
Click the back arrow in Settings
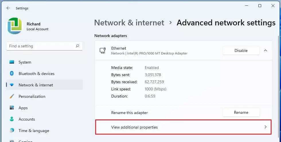point(8,8)
